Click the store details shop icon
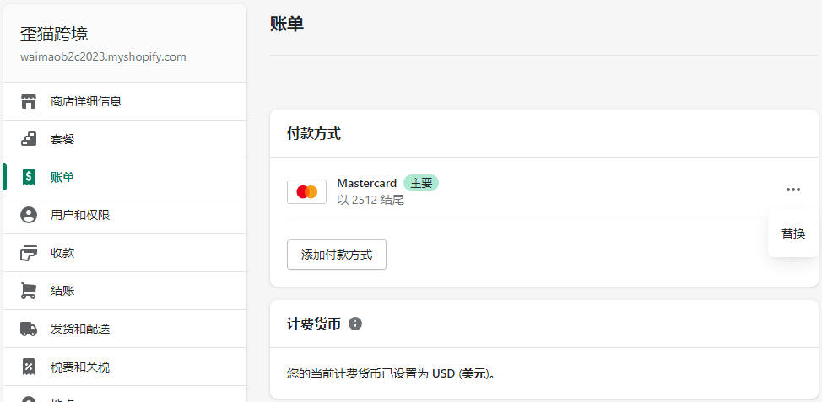Screen dimensions: 822x402 [x=29, y=101]
